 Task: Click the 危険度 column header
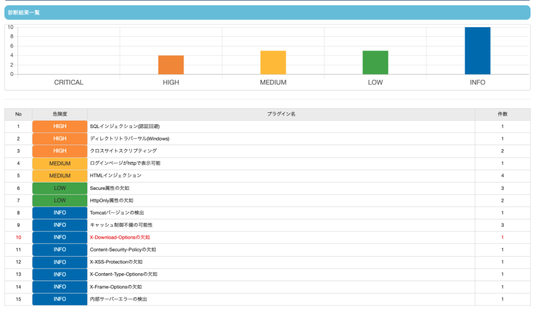coord(59,114)
